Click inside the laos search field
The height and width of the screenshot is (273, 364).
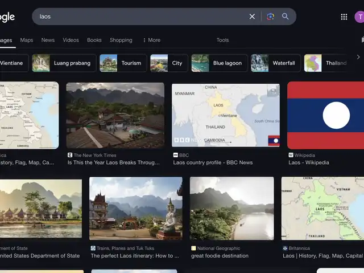pyautogui.click(x=142, y=17)
